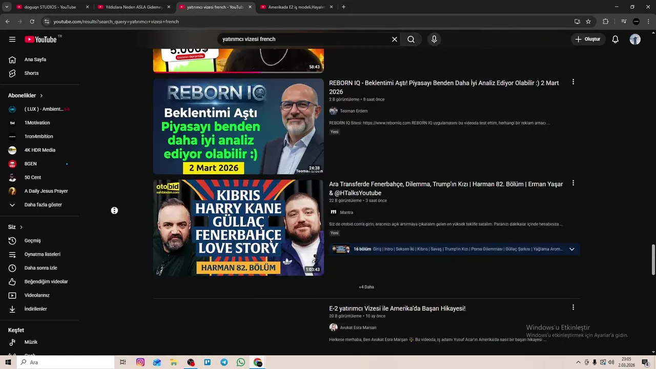Expand the Siz section arrow
The width and height of the screenshot is (656, 369).
[21, 227]
